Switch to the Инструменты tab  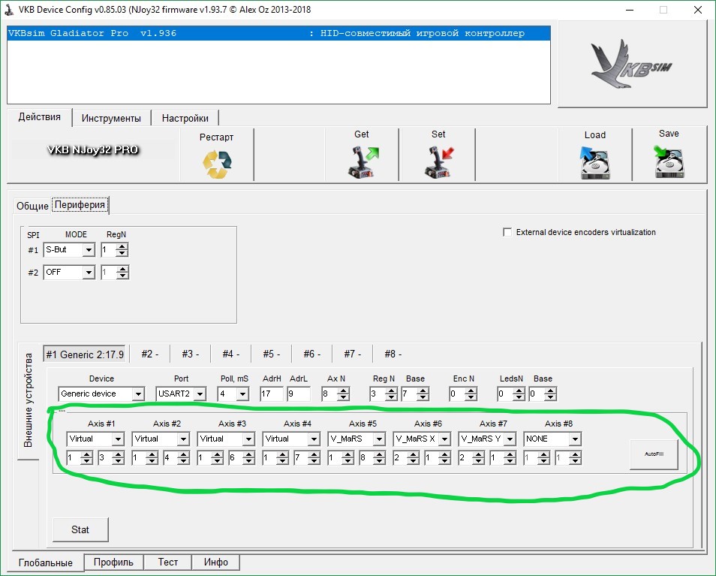(111, 118)
